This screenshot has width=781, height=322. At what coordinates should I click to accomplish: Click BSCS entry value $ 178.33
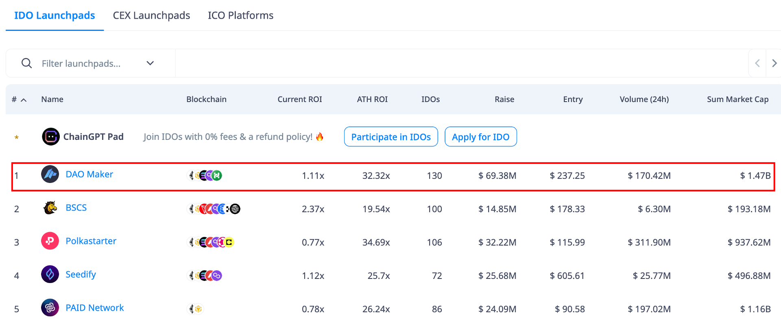(x=567, y=209)
